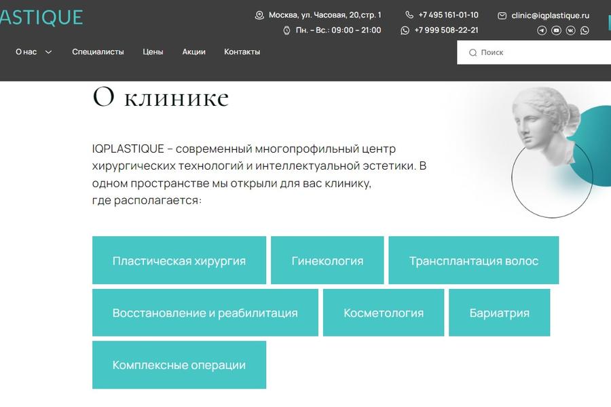
Task: Open the 'Трансплантация волос' section
Action: pyautogui.click(x=474, y=260)
